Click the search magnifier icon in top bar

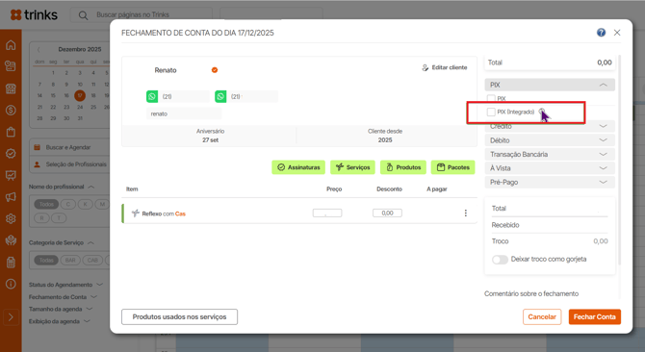83,15
